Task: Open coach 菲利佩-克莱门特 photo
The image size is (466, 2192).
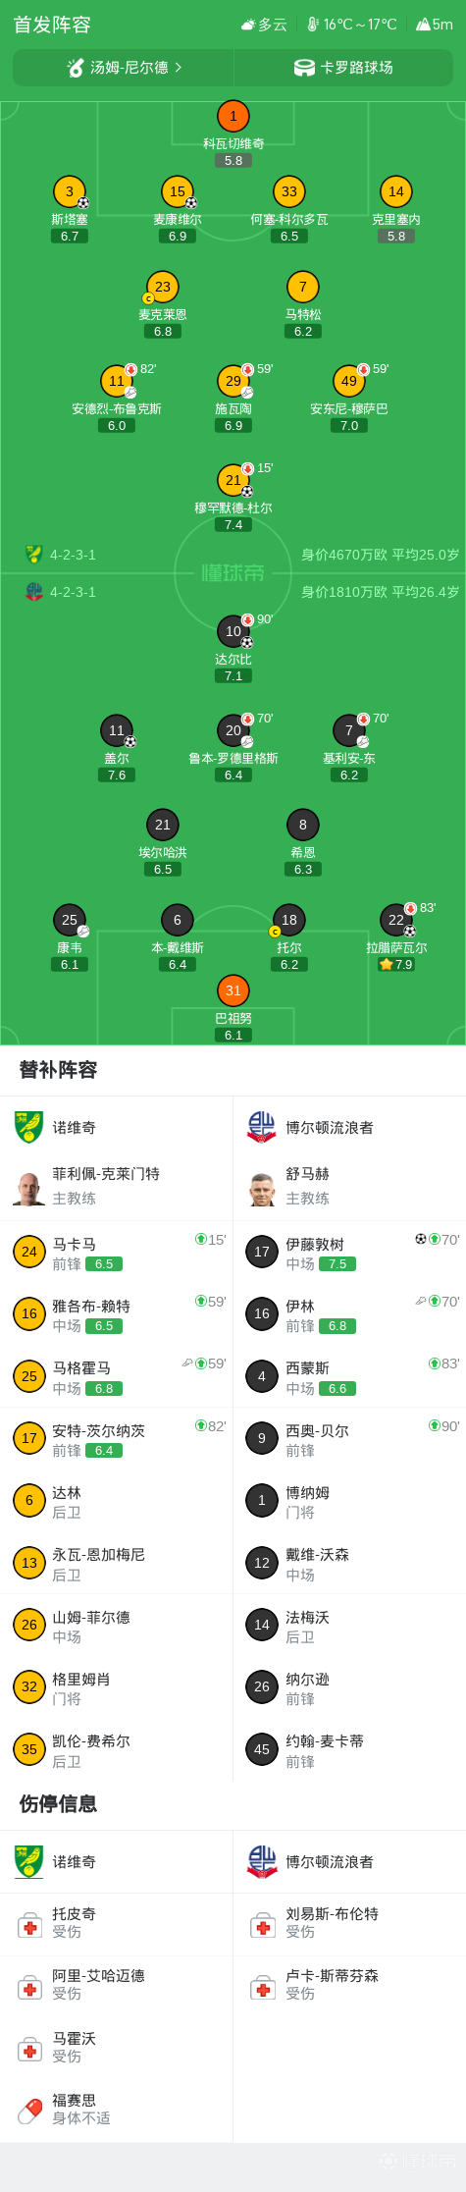Action: [x=29, y=1186]
